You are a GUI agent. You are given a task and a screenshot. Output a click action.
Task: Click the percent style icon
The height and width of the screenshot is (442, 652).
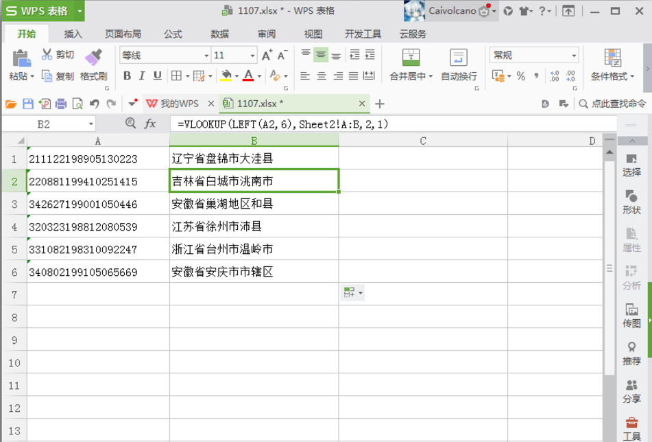[x=521, y=75]
